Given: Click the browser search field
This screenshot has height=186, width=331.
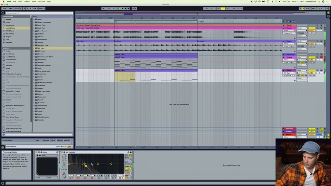Looking at the screenshot, I should point(39,13).
